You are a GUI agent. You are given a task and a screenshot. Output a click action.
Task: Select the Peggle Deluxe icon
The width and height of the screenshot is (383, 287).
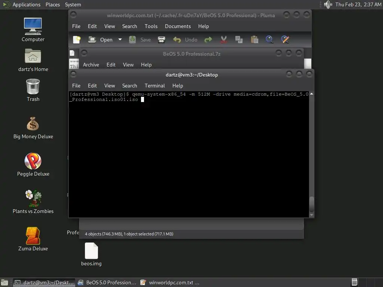[33, 164]
